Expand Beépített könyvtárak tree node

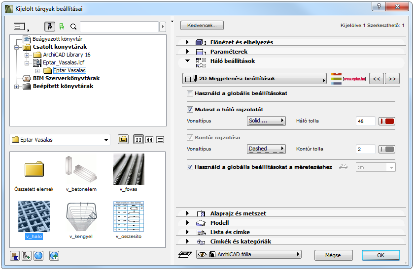(x=16, y=87)
